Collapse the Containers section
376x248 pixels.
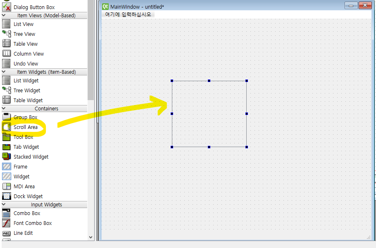pos(3,108)
